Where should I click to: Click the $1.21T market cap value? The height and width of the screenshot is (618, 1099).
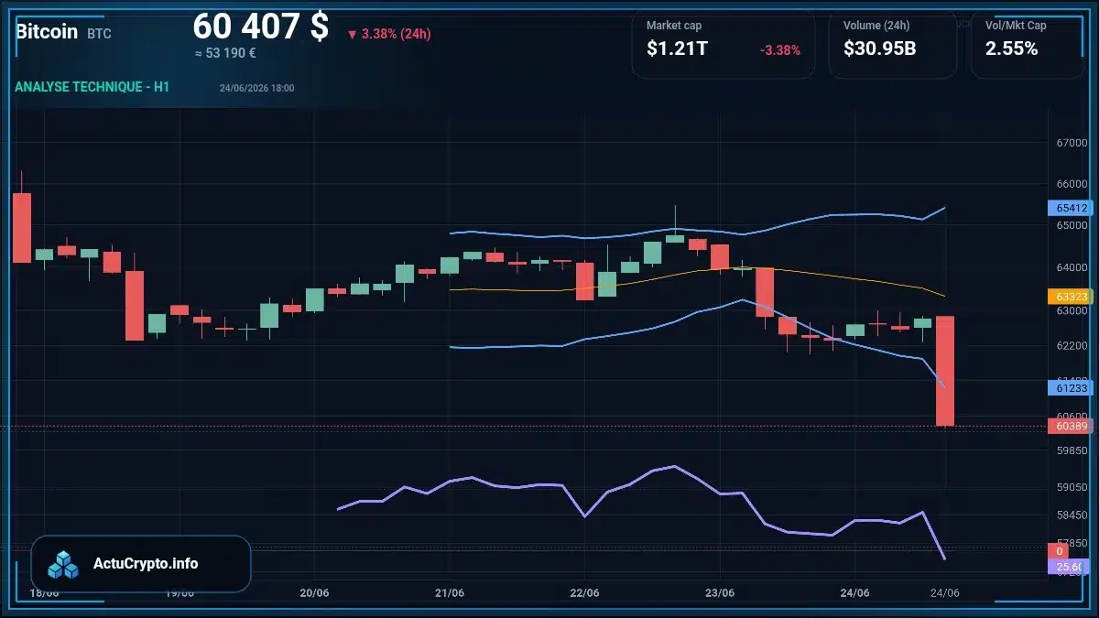(677, 49)
